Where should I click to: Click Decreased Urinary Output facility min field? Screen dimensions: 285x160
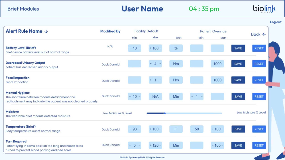point(135,64)
